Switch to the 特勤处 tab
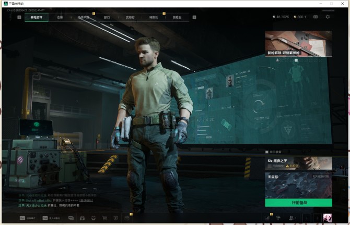Screen dimensions: 350x225 pos(154,17)
